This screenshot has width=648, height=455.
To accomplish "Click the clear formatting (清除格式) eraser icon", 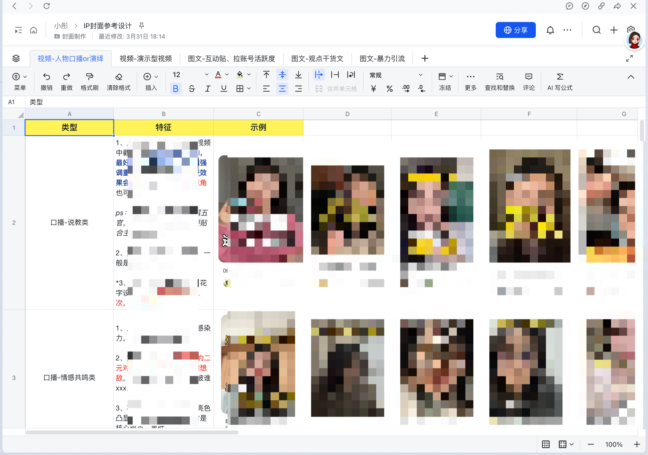I will pos(119,76).
